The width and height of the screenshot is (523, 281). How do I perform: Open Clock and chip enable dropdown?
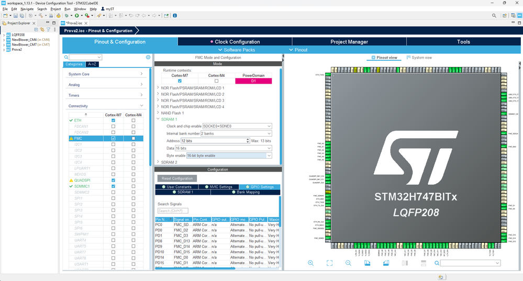[237, 126]
